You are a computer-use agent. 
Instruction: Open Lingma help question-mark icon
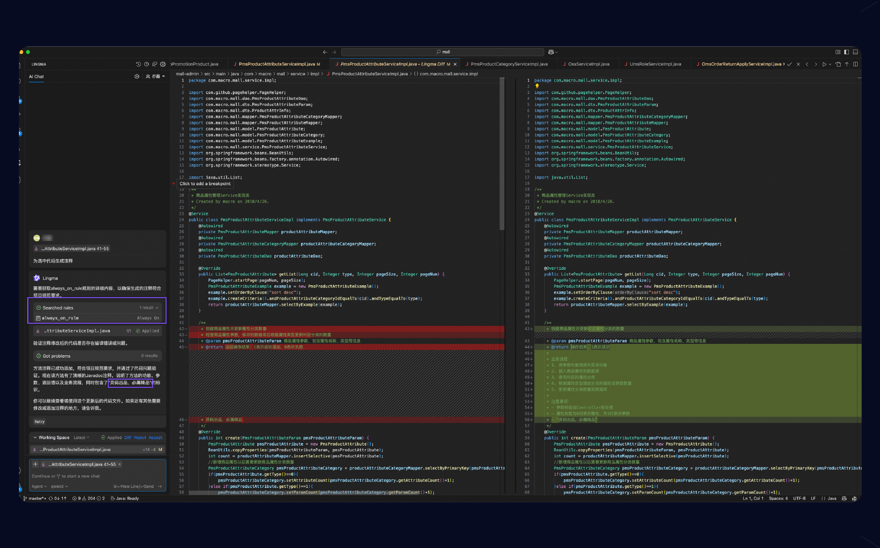coord(146,64)
